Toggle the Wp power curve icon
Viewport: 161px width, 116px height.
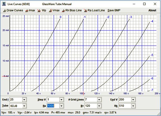[x=39, y=11]
